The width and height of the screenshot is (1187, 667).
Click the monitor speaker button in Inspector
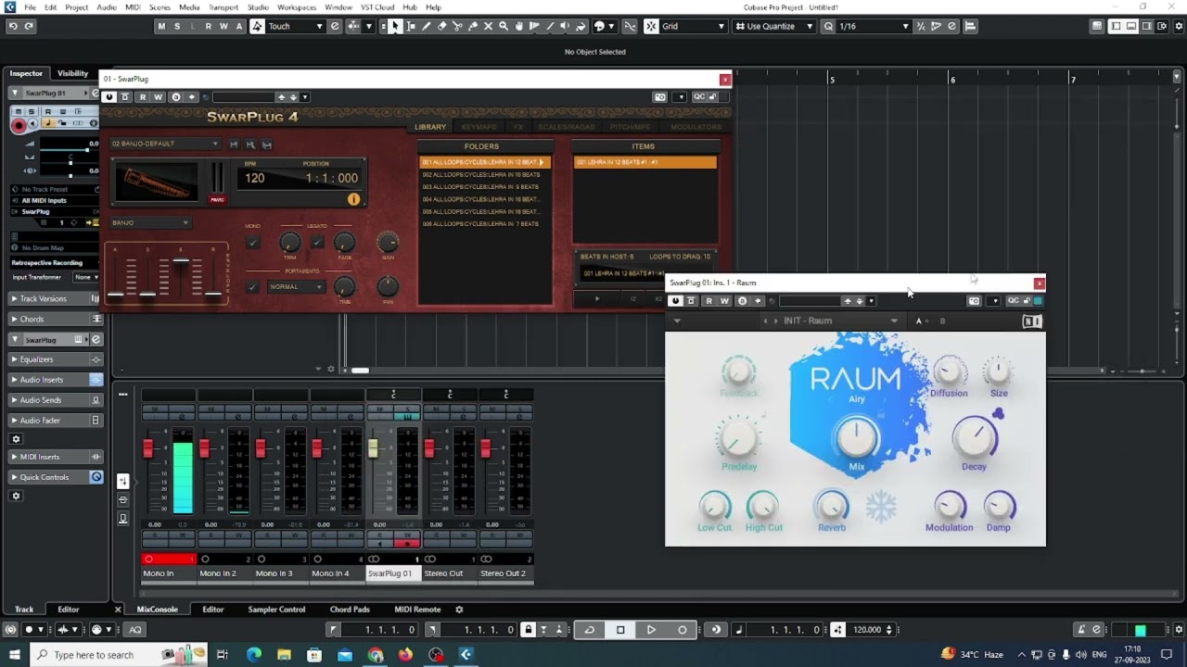(34, 123)
